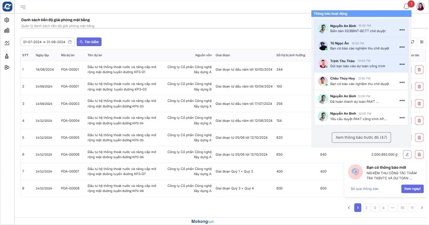Click the next page arrow
429x225 pixels.
[421, 208]
